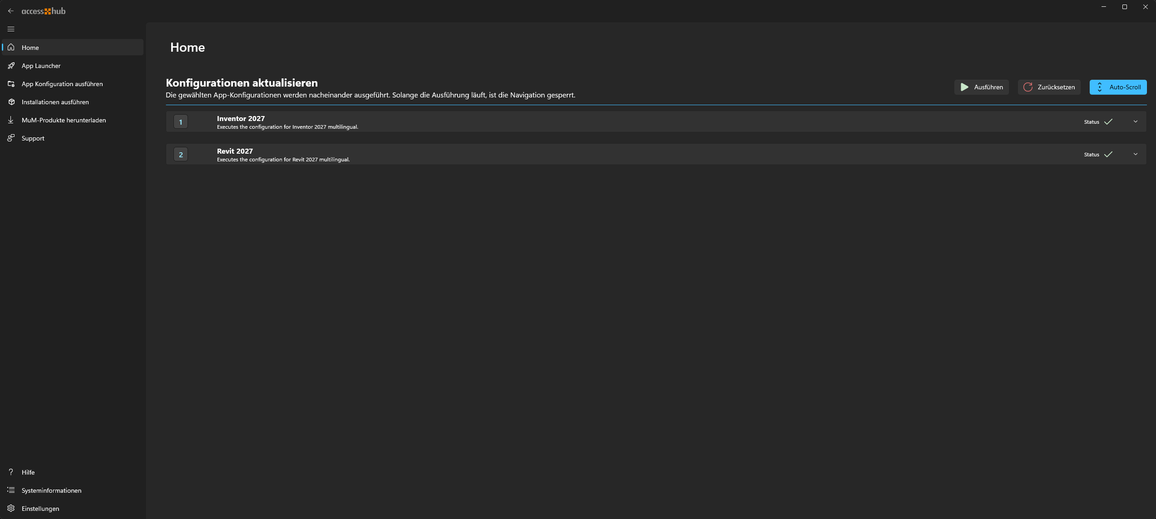
Task: Open the Einstellungen page
Action: 73,508
